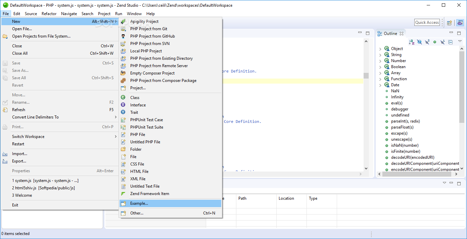
Task: Click the Apigility Project icon
Action: pyautogui.click(x=123, y=21)
